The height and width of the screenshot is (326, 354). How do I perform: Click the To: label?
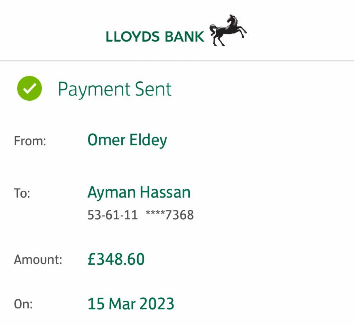(22, 193)
